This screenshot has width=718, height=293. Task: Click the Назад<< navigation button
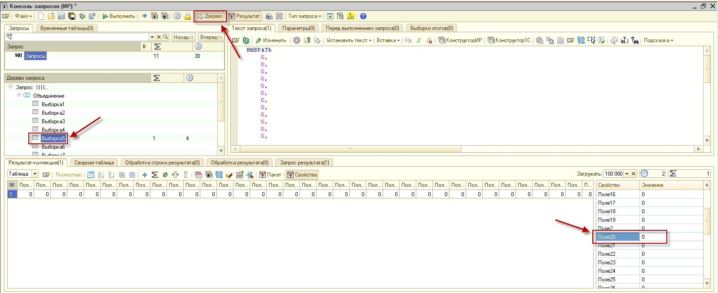183,37
